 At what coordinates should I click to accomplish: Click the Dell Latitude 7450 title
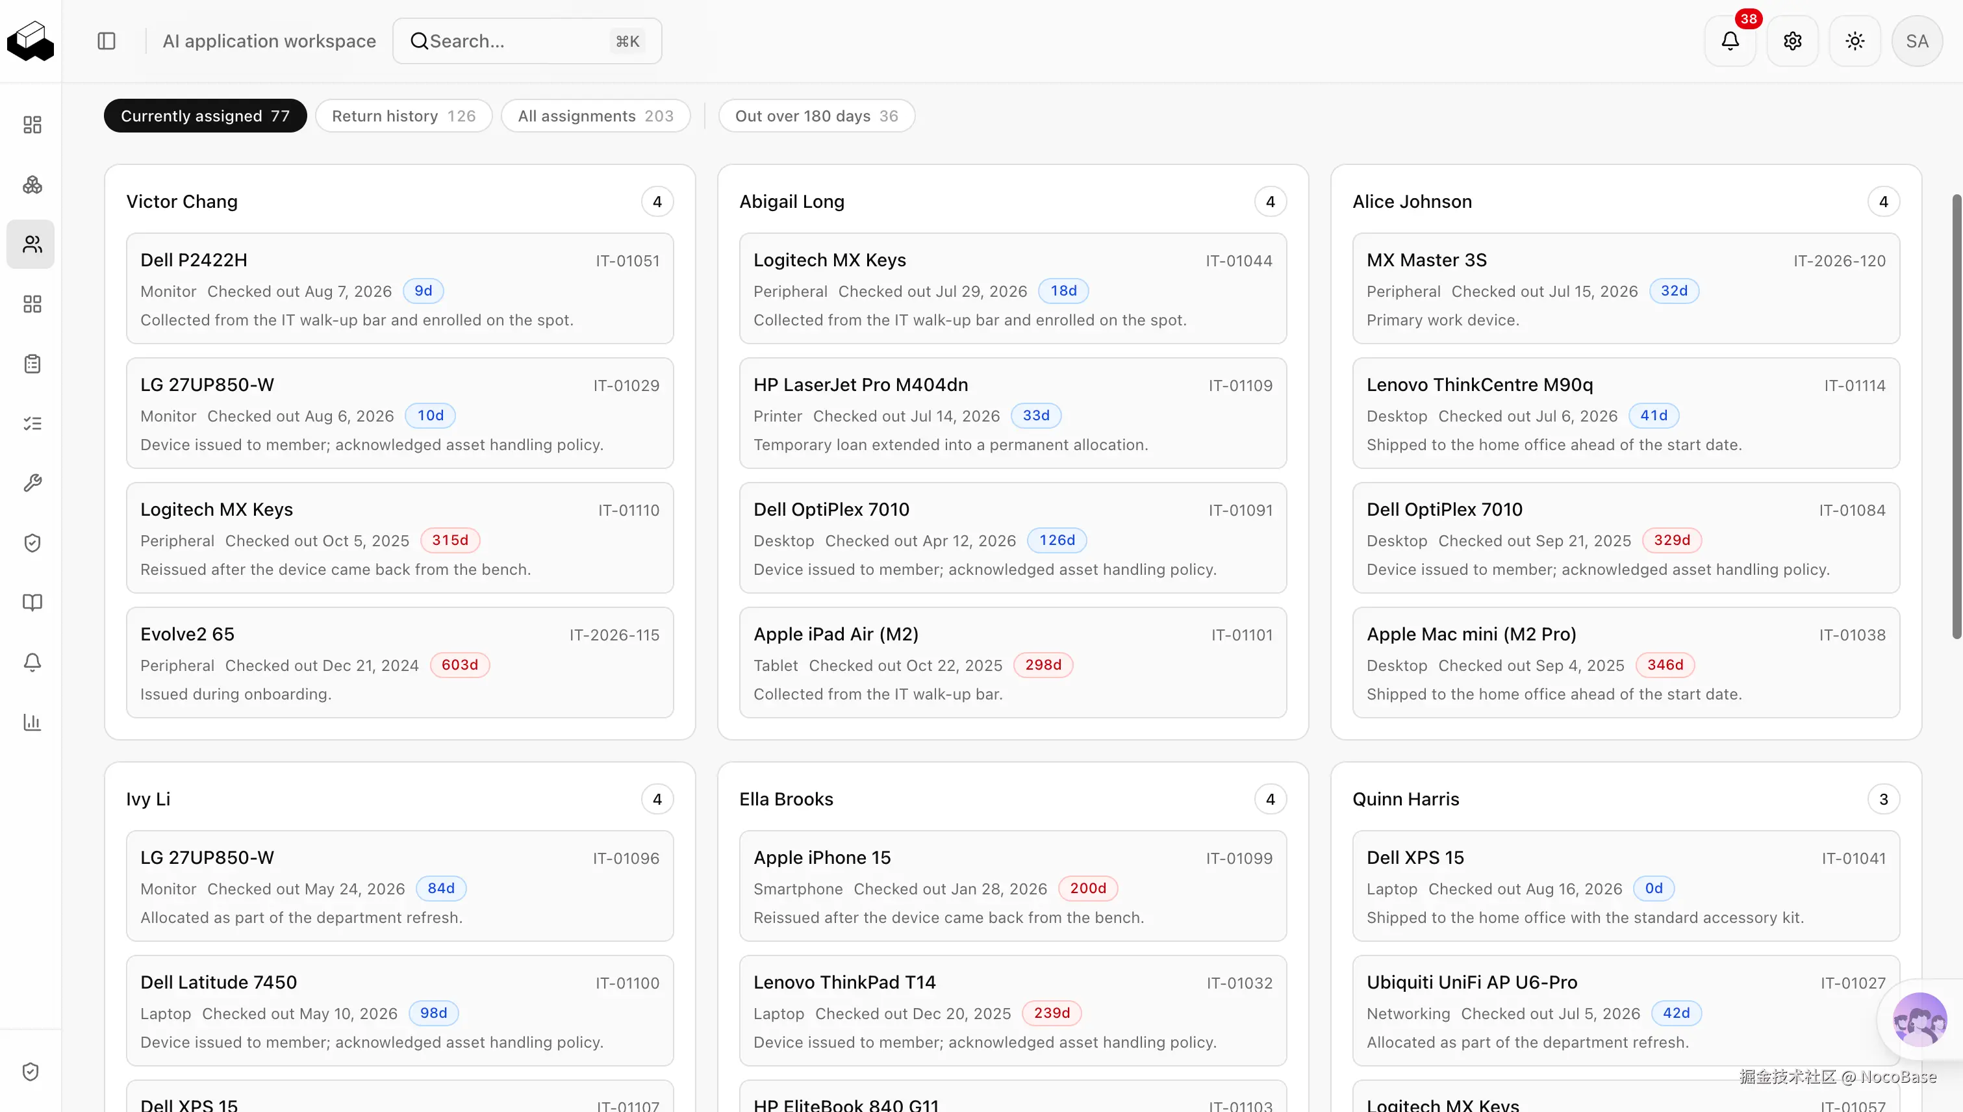[x=218, y=983]
